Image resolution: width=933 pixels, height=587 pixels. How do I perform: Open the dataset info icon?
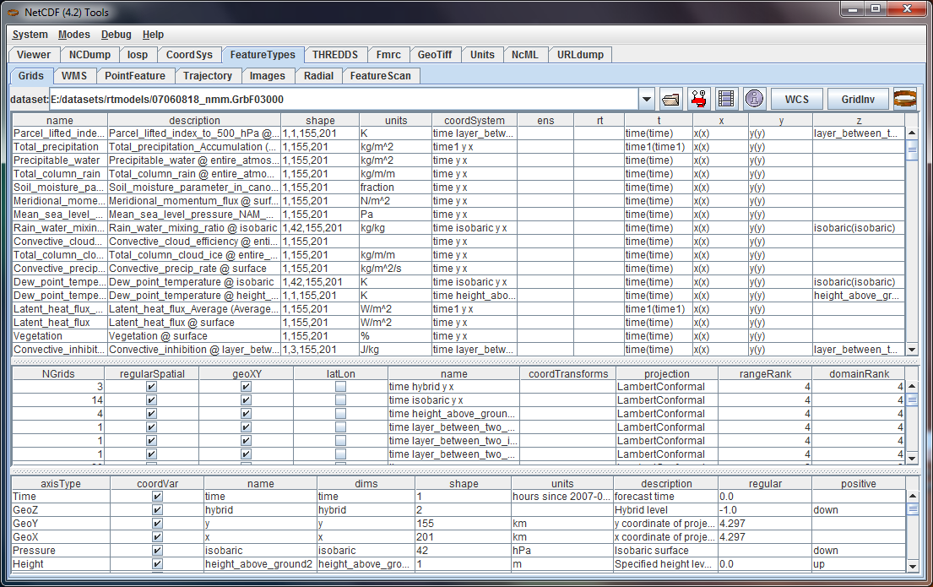[754, 99]
